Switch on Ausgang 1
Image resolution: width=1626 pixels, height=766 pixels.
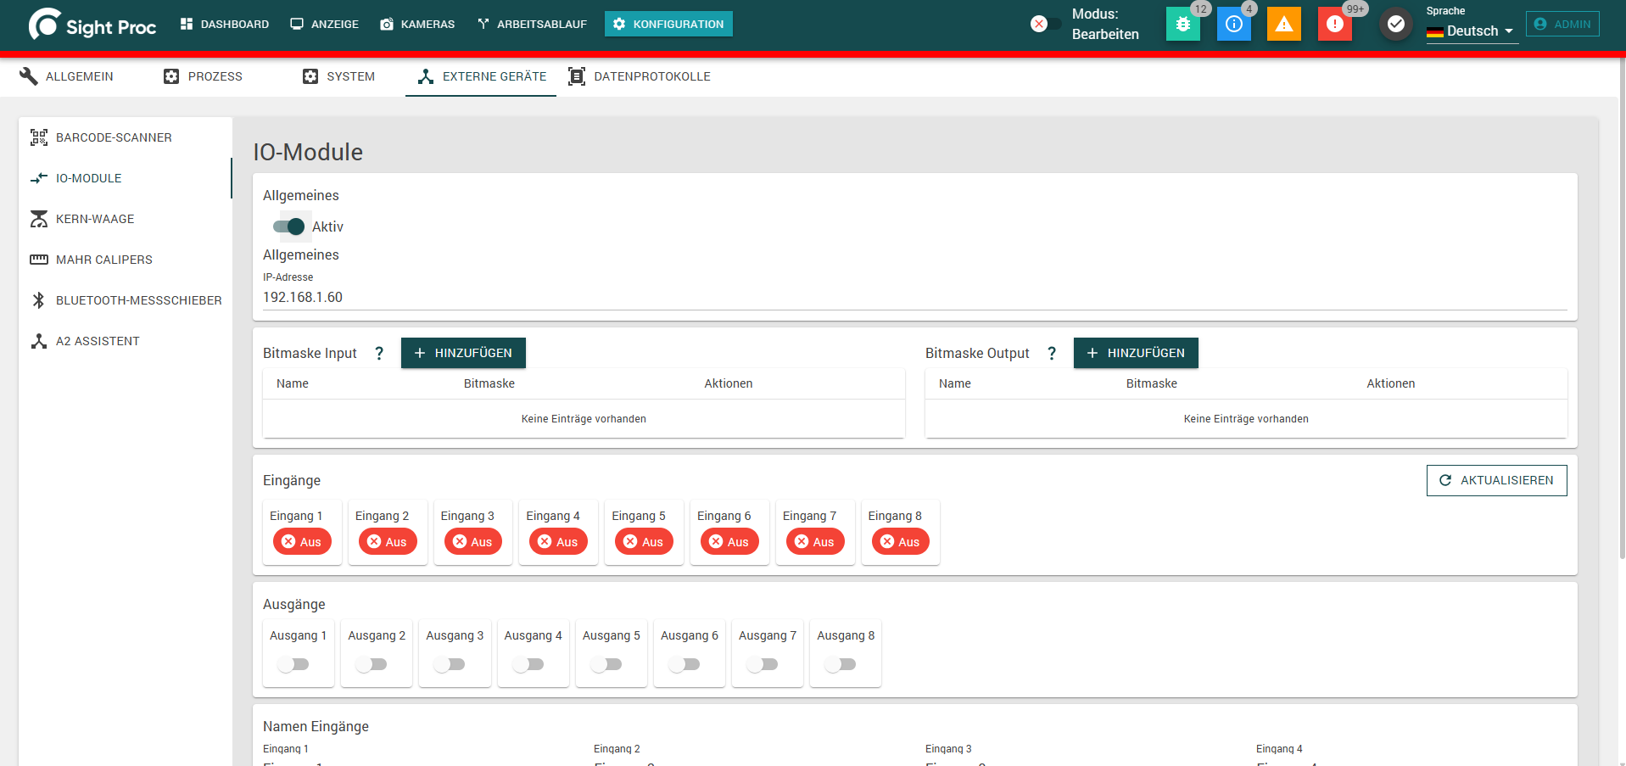click(x=293, y=664)
